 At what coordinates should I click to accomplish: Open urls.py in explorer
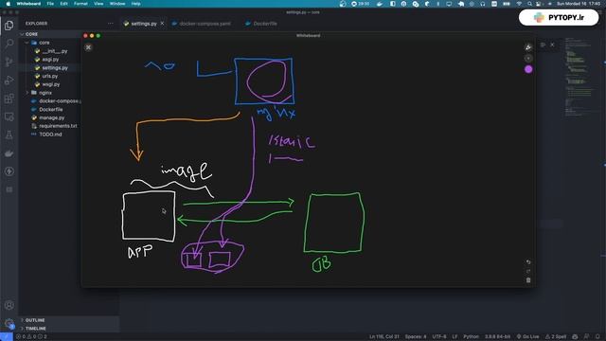49,76
